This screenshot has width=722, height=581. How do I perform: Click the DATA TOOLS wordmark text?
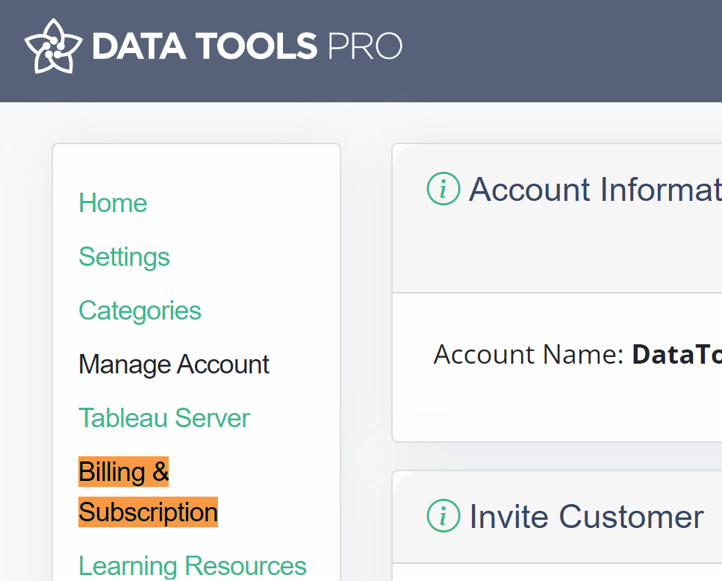click(x=205, y=46)
